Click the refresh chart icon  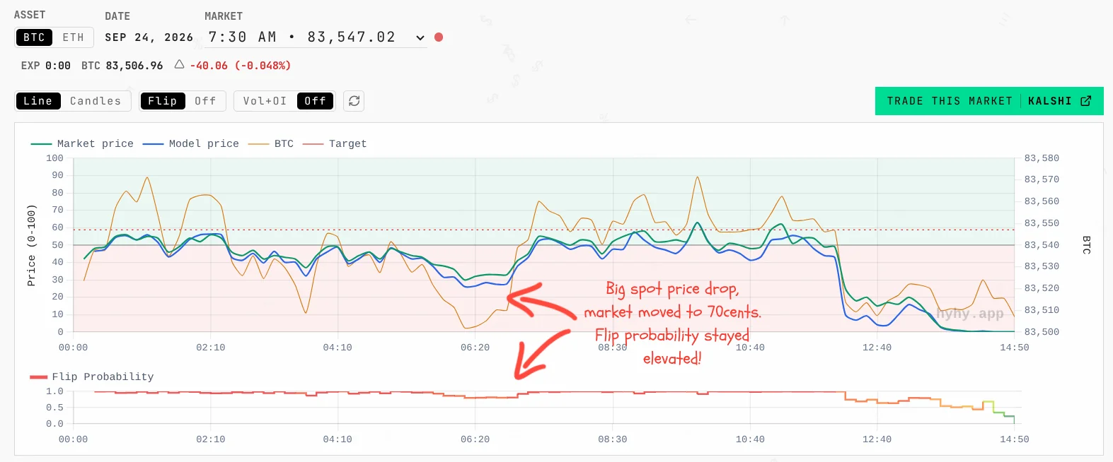(x=354, y=101)
